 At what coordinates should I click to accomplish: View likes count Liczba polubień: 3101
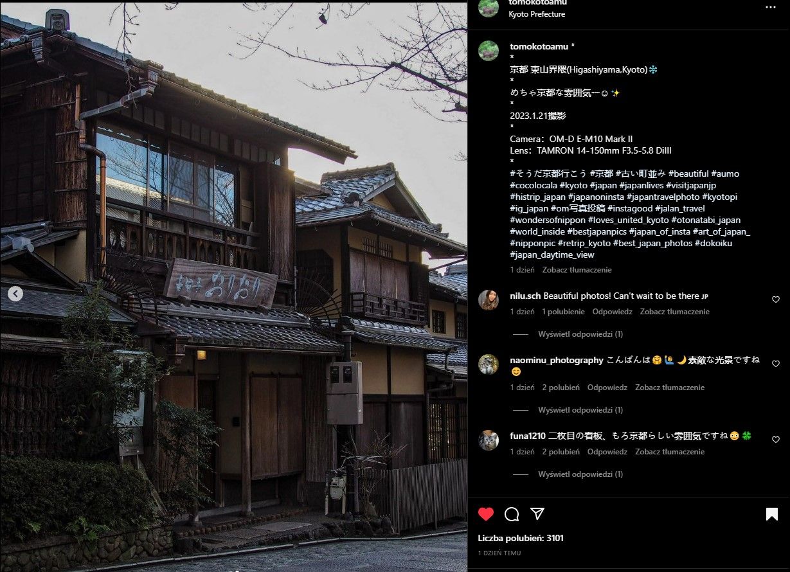point(521,538)
